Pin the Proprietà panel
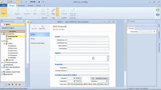The width and height of the screenshot is (161, 90). [x=156, y=21]
